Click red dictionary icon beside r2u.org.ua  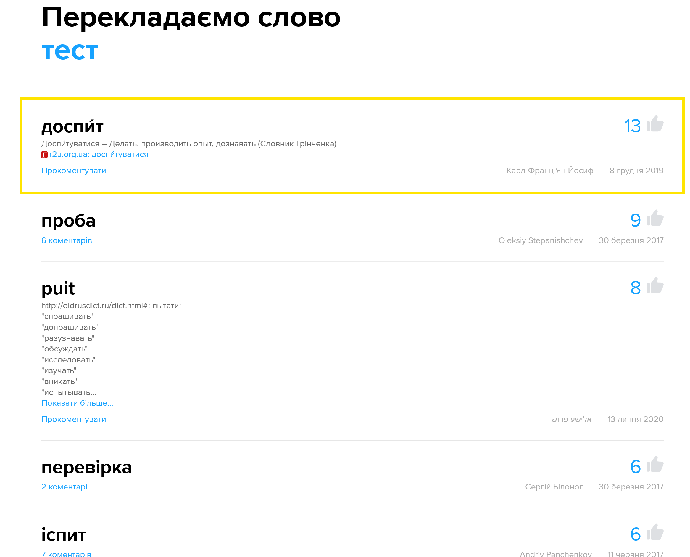(x=44, y=155)
